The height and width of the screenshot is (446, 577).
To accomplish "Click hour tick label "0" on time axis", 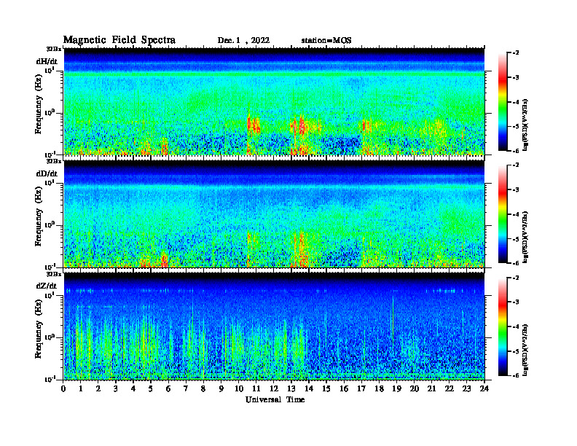I will tap(63, 389).
